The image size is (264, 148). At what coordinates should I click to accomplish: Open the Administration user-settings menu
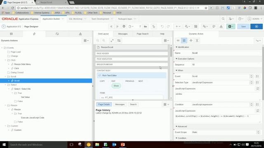(x=231, y=19)
